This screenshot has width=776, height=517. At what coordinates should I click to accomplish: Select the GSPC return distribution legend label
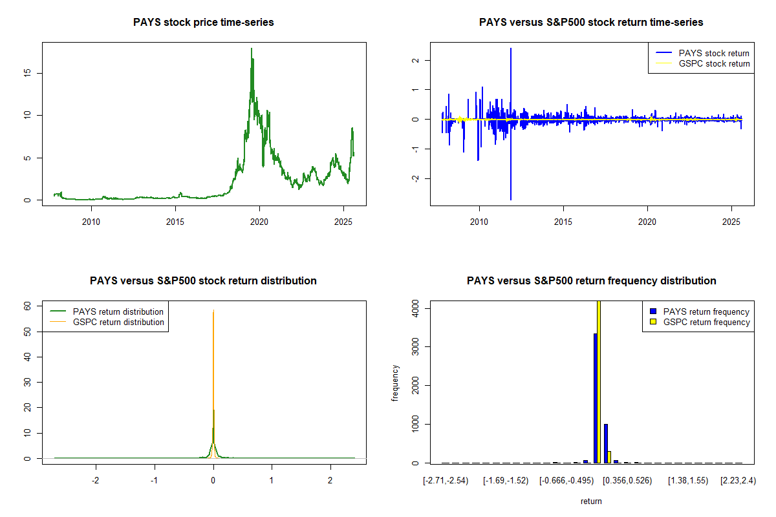(x=118, y=322)
